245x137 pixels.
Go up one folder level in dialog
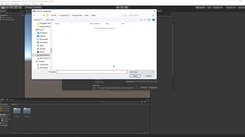tap(44, 15)
